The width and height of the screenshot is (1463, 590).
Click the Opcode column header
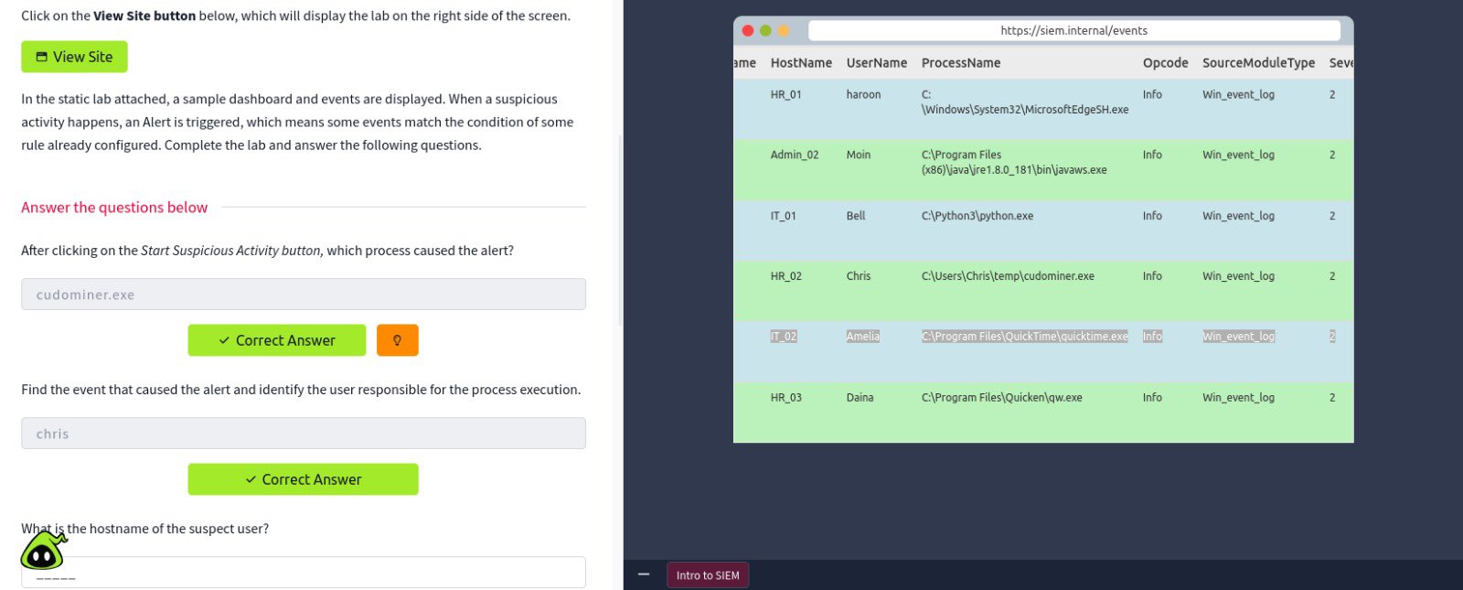point(1165,63)
